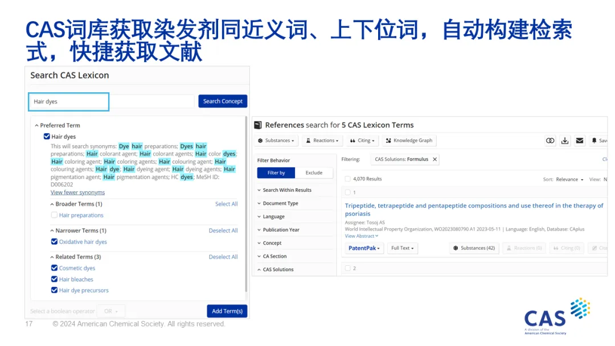The image size is (615, 346).
Task: Click the download results icon
Action: [x=564, y=141]
